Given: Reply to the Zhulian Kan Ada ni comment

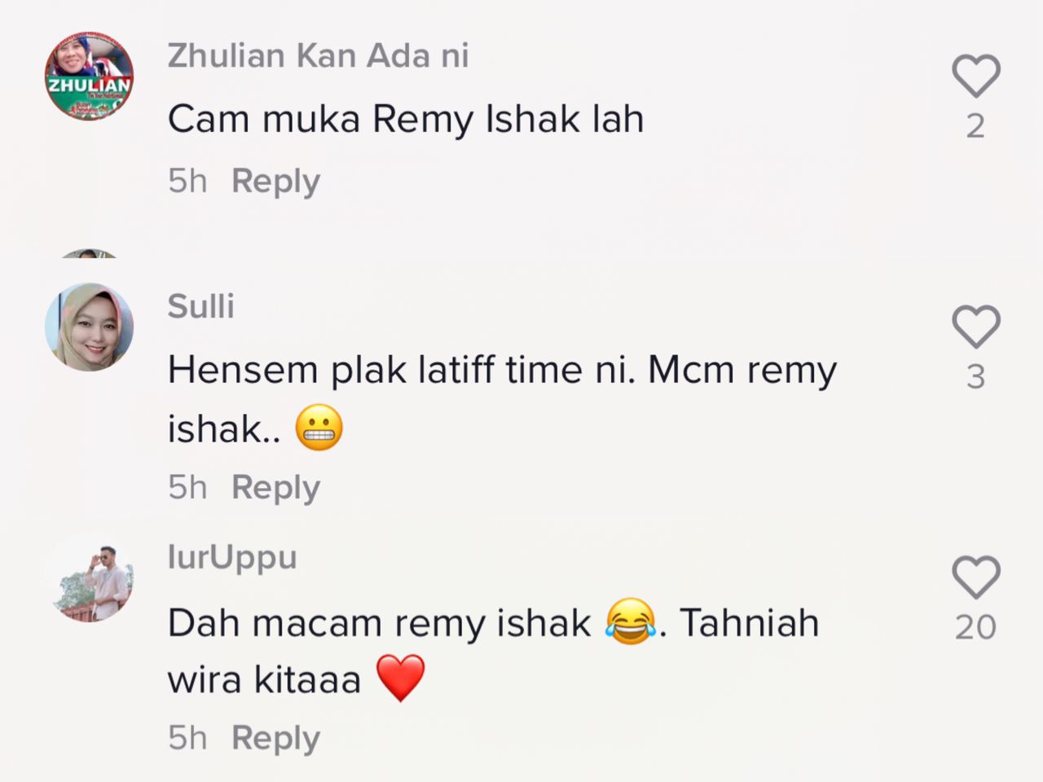Looking at the screenshot, I should pyautogui.click(x=275, y=181).
